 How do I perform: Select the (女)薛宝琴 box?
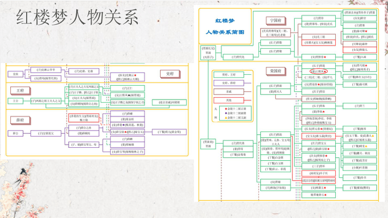[x=127, y=152]
